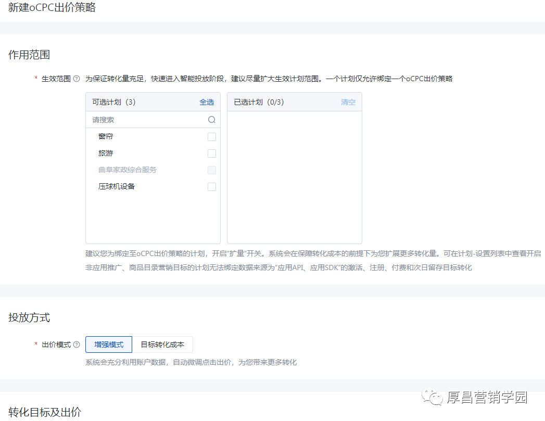
Task: Click the search magnifier icon in plan list
Action: click(211, 119)
